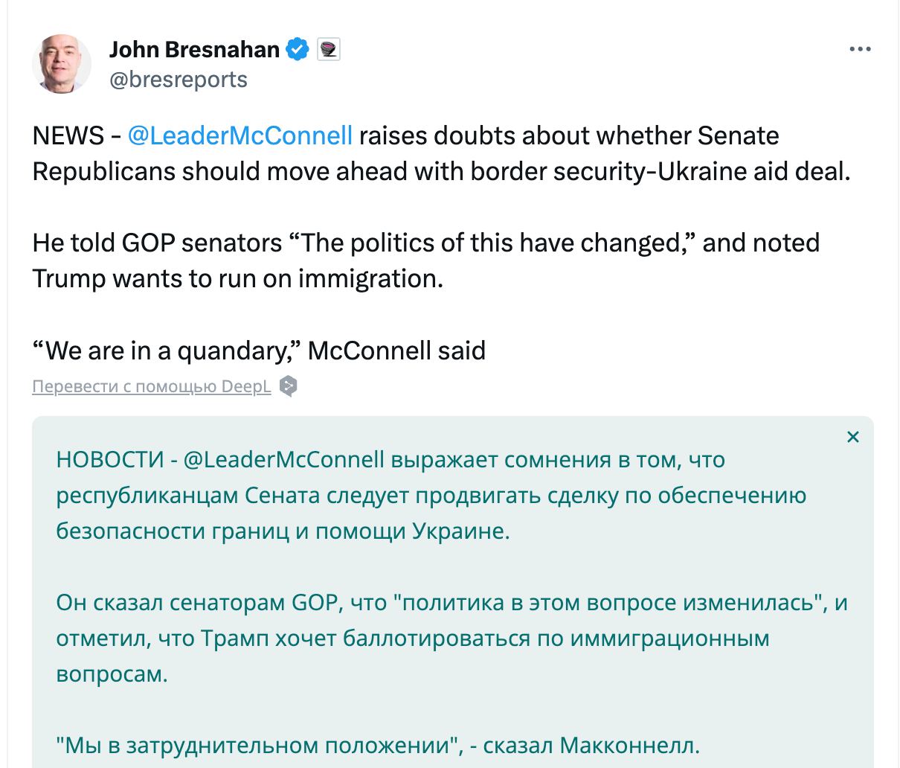Click the blue verified checkmark badge

[298, 50]
